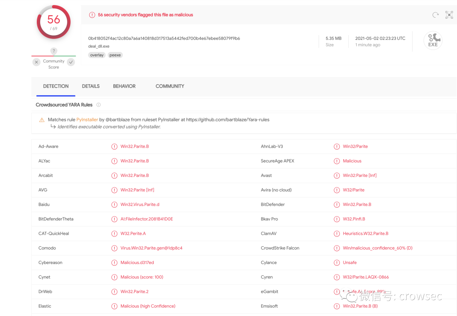Click the Unsafe result for Cylance
Viewport: 457px width, 316px height.
350,263
